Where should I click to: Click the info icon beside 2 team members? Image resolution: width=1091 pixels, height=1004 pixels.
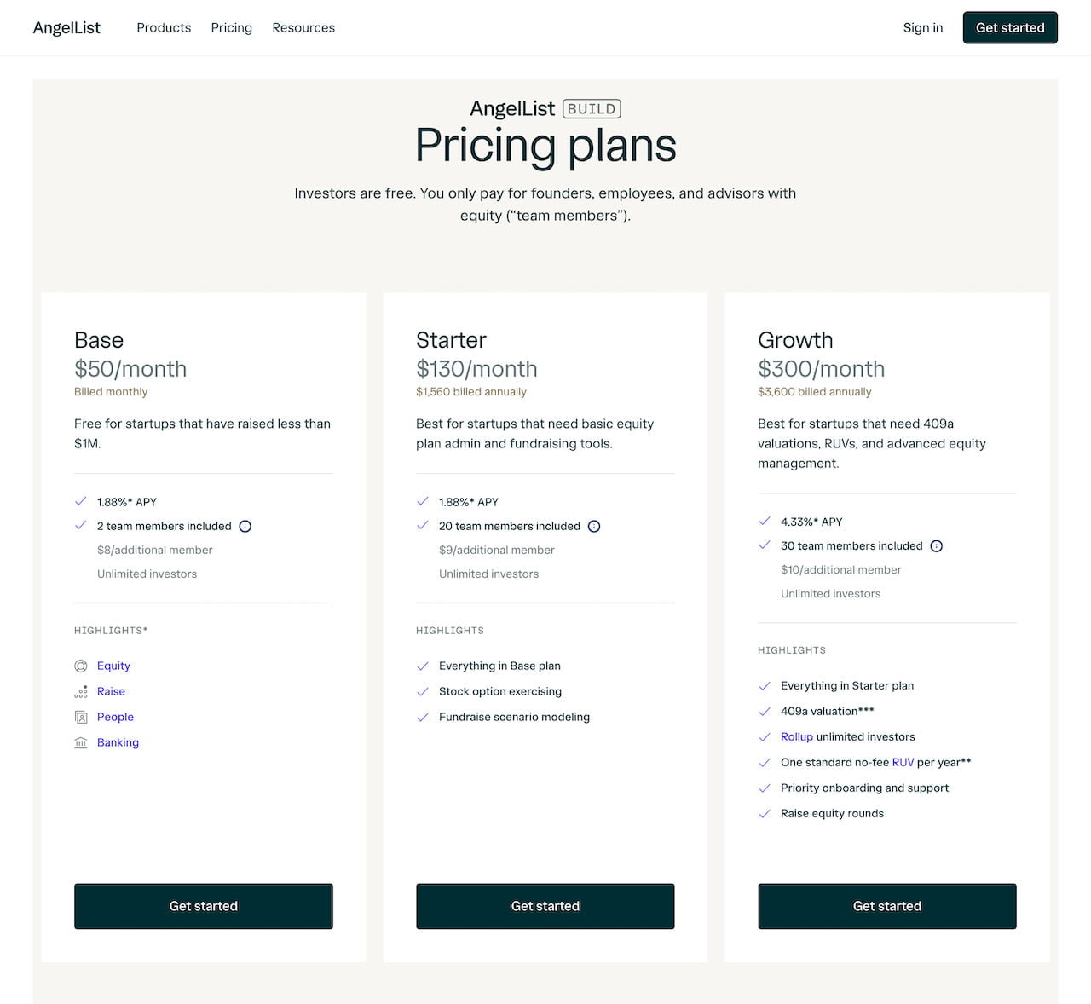click(x=245, y=527)
